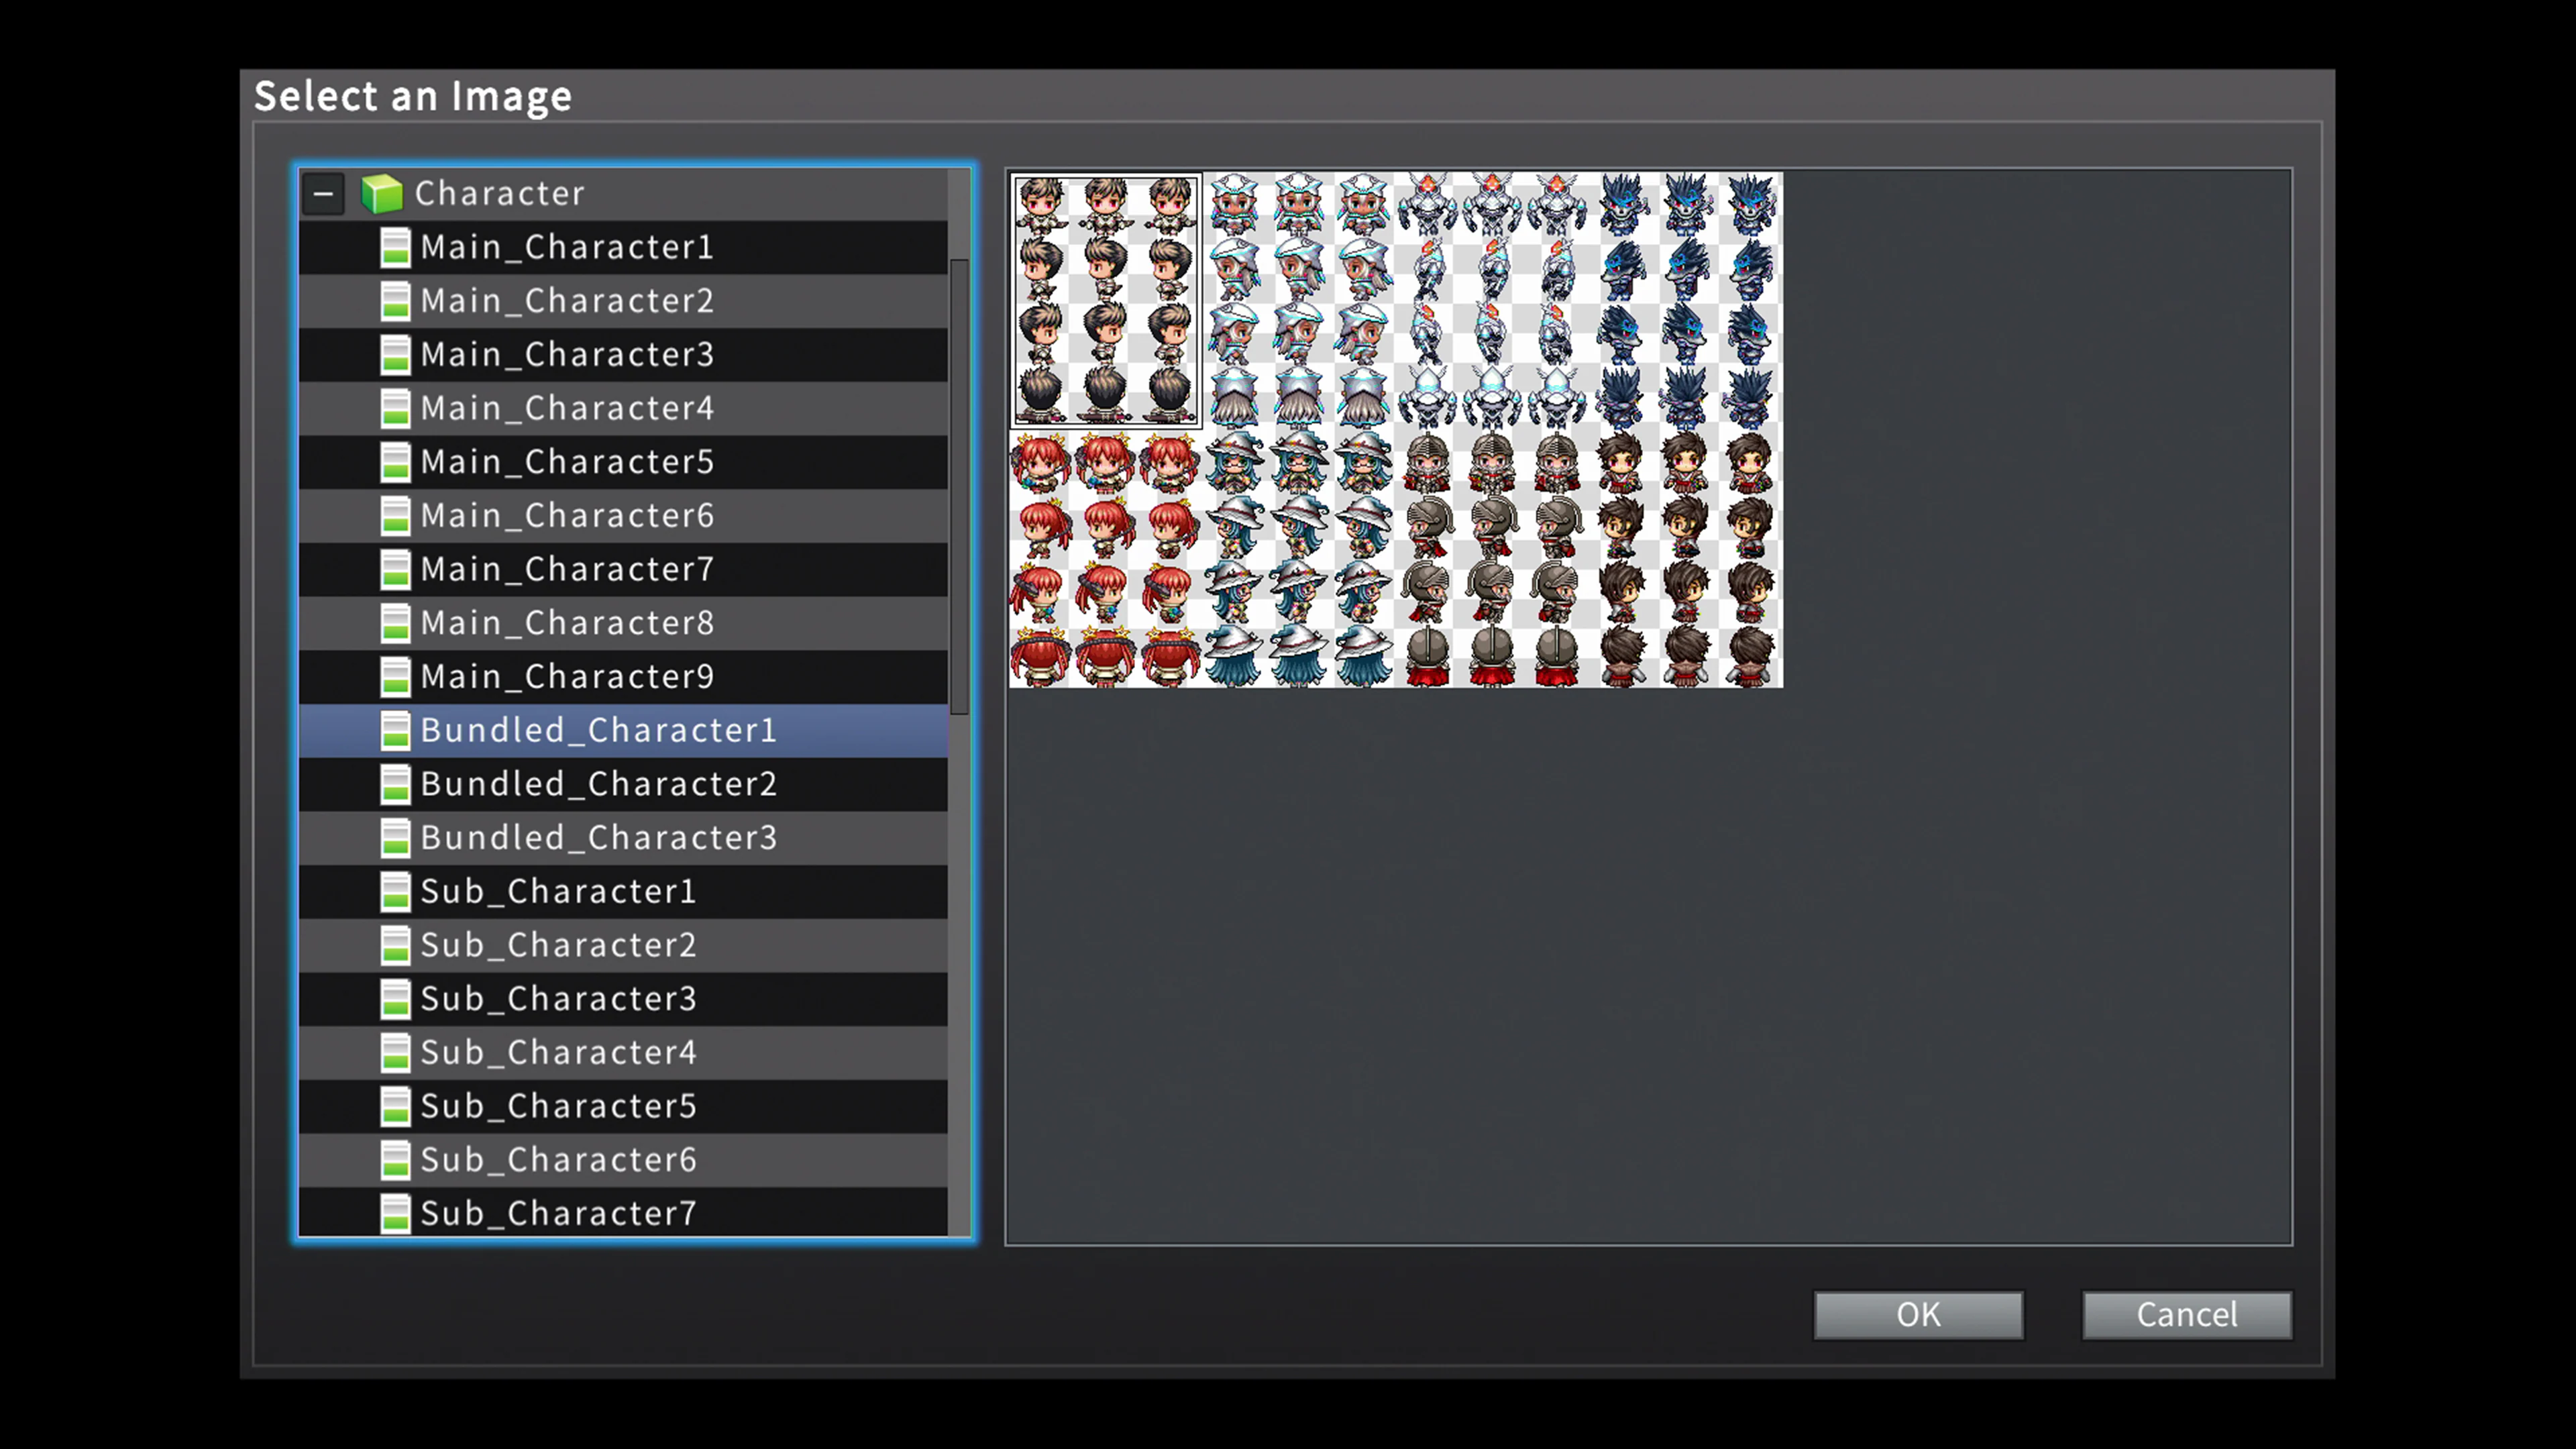Click the file icon beside Sub_Character7
The width and height of the screenshot is (2576, 1449).
click(x=397, y=1213)
